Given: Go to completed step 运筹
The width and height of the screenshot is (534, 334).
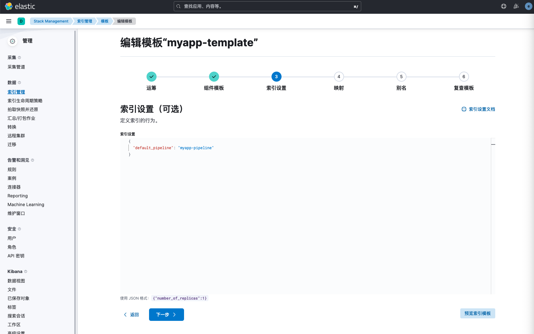Looking at the screenshot, I should click(152, 77).
